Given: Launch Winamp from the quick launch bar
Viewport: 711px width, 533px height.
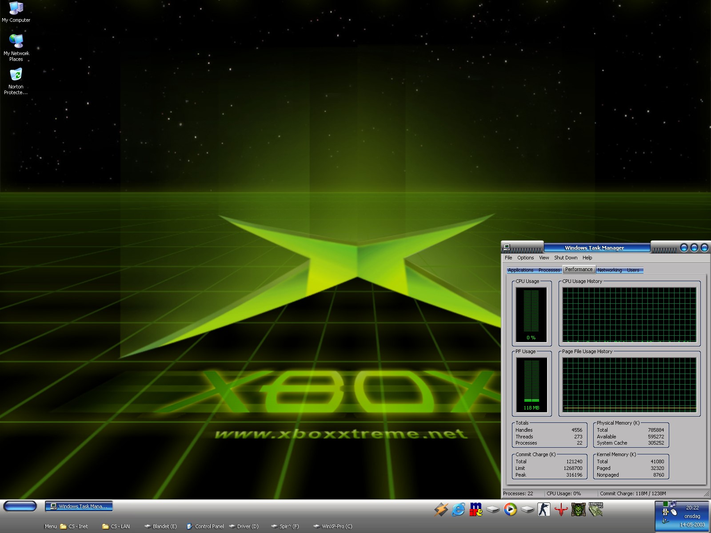Looking at the screenshot, I should (x=441, y=509).
